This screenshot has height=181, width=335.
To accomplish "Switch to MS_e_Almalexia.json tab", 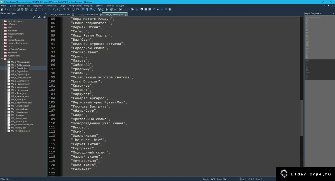I will (x=61, y=14).
